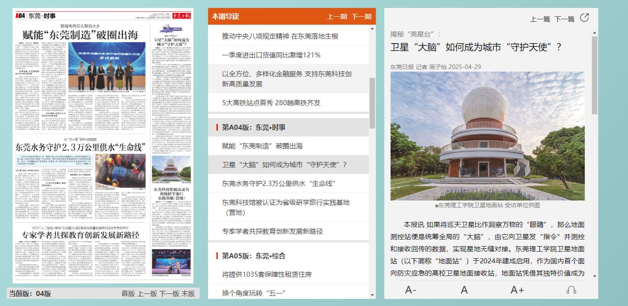The height and width of the screenshot is (306, 628).
Task: Select section header 第A04版：东莞•时事
Action: [254, 127]
